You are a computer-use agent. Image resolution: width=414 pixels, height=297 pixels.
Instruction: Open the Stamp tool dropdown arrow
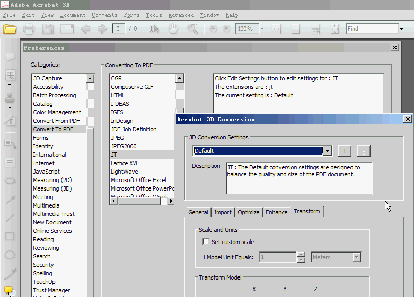pyautogui.click(x=10, y=107)
